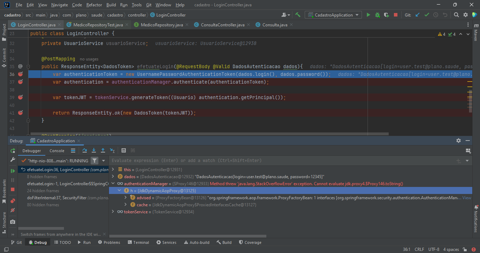Screen dimensions: 480x253
Task: Switch to MedicoRepositoryTest.java tab
Action: point(98,25)
